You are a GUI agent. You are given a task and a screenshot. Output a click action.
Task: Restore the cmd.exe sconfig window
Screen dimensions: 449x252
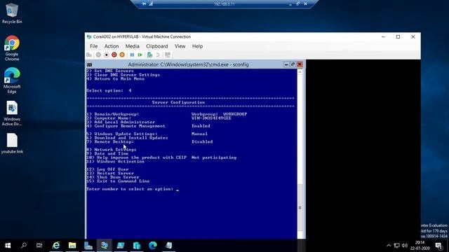point(293,64)
